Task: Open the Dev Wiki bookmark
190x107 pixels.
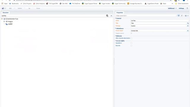Action: 64,4
